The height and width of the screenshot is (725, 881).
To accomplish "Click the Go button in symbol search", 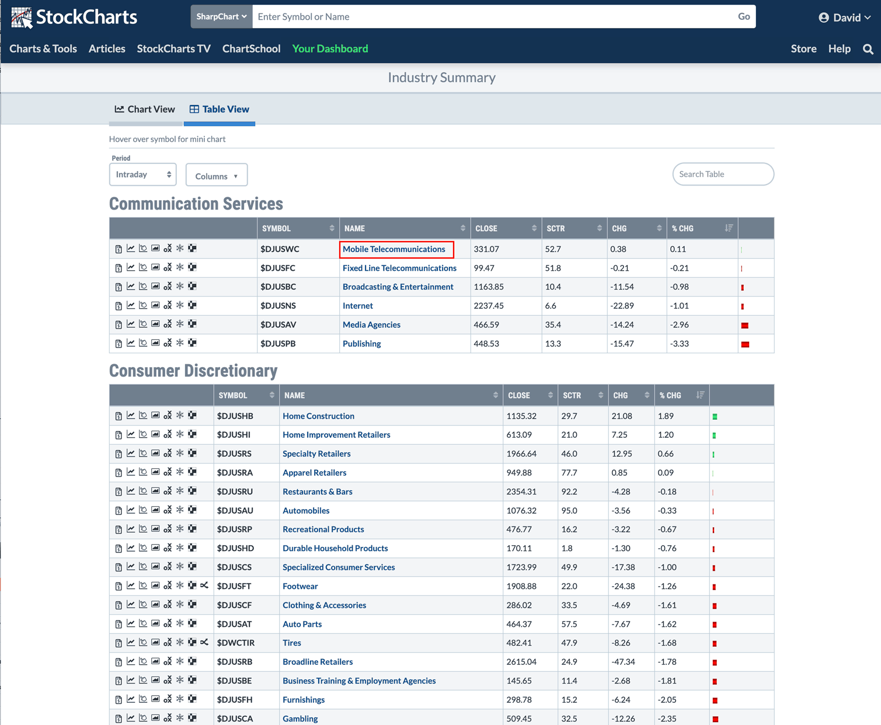I will [x=743, y=17].
